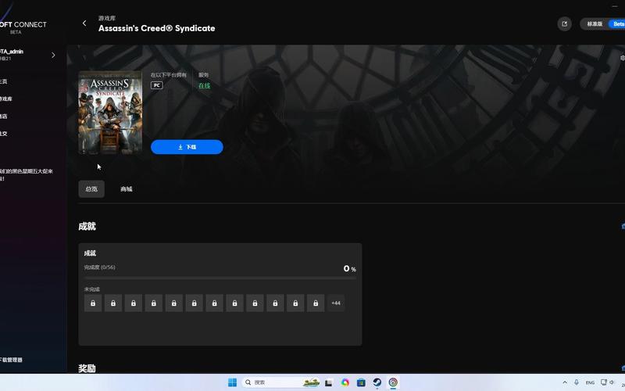625x391 pixels.
Task: Open the pop-out window icon button
Action: (x=564, y=24)
